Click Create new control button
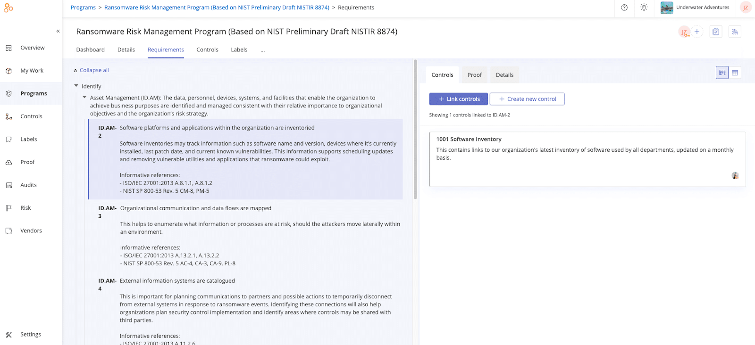 [527, 99]
